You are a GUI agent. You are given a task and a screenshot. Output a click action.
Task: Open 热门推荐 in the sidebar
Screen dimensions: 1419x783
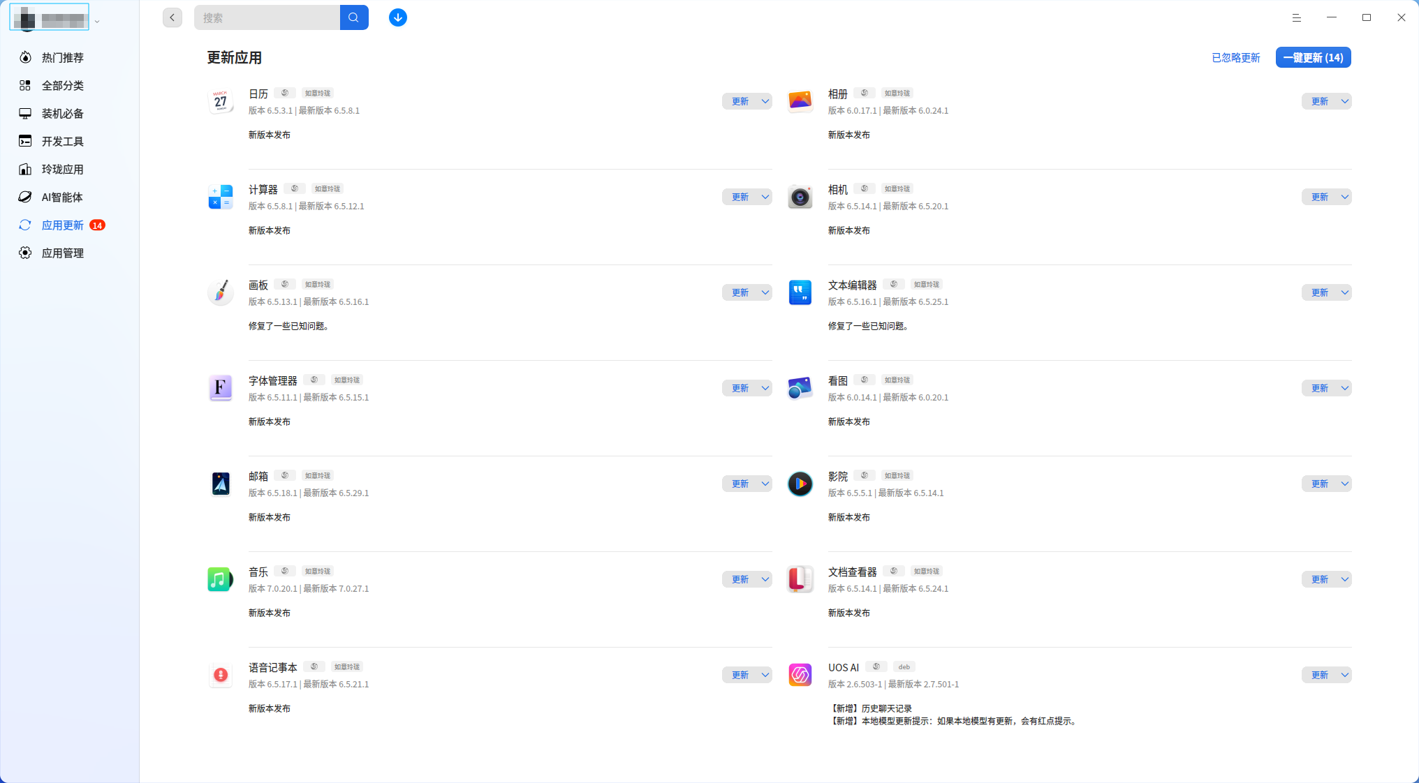pos(63,57)
